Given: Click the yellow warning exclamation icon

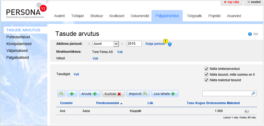Looking at the screenshot, I should pyautogui.click(x=165, y=41).
